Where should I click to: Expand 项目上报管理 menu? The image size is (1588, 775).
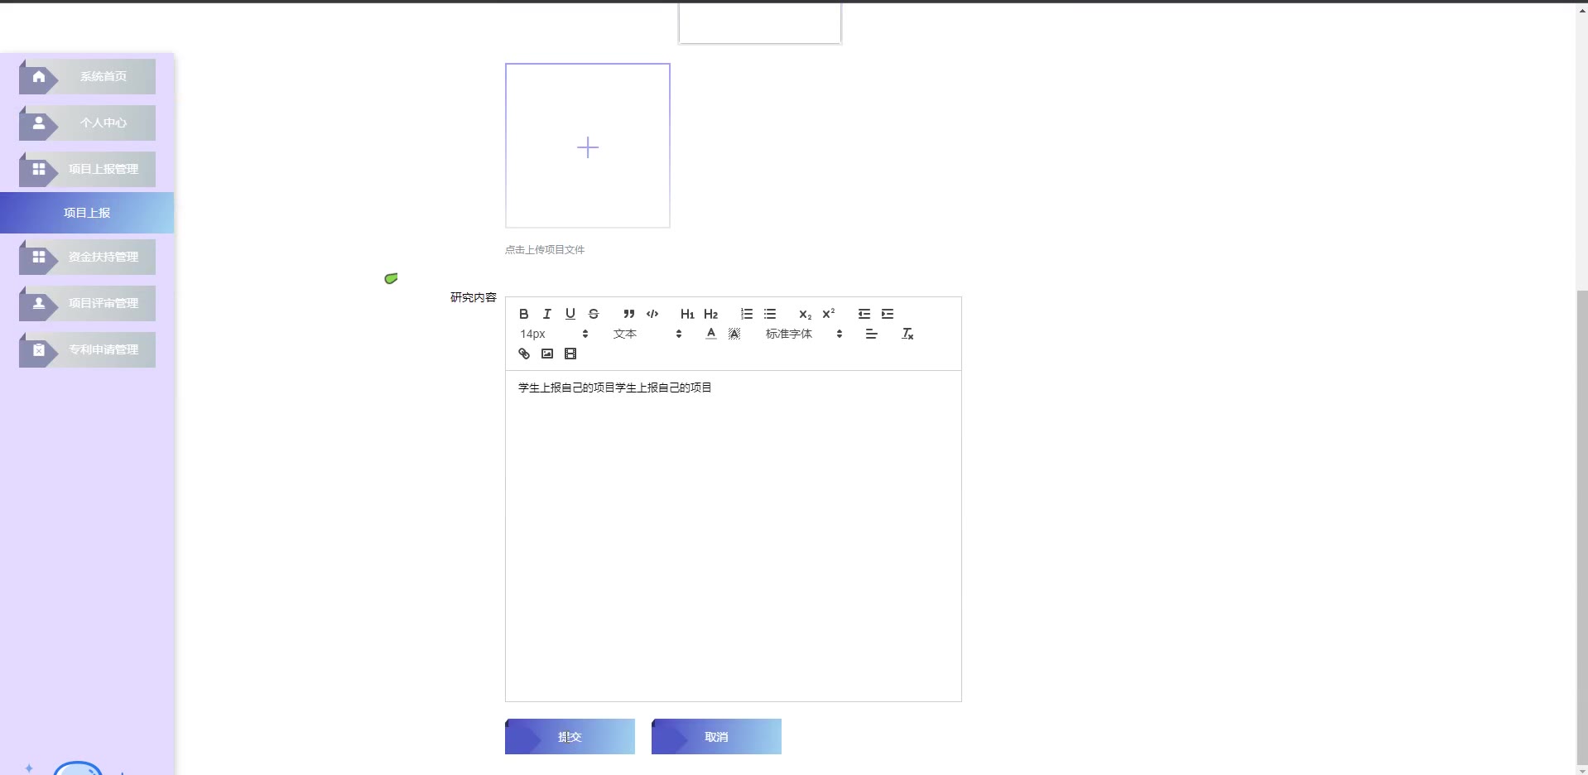pyautogui.click(x=87, y=169)
